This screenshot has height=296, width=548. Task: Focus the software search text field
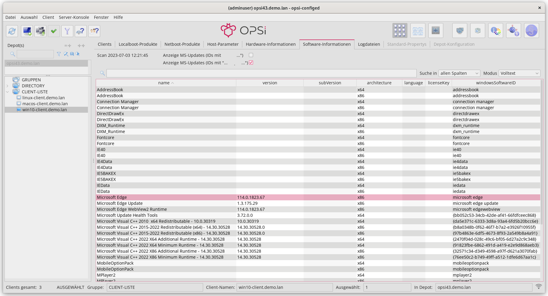point(261,73)
